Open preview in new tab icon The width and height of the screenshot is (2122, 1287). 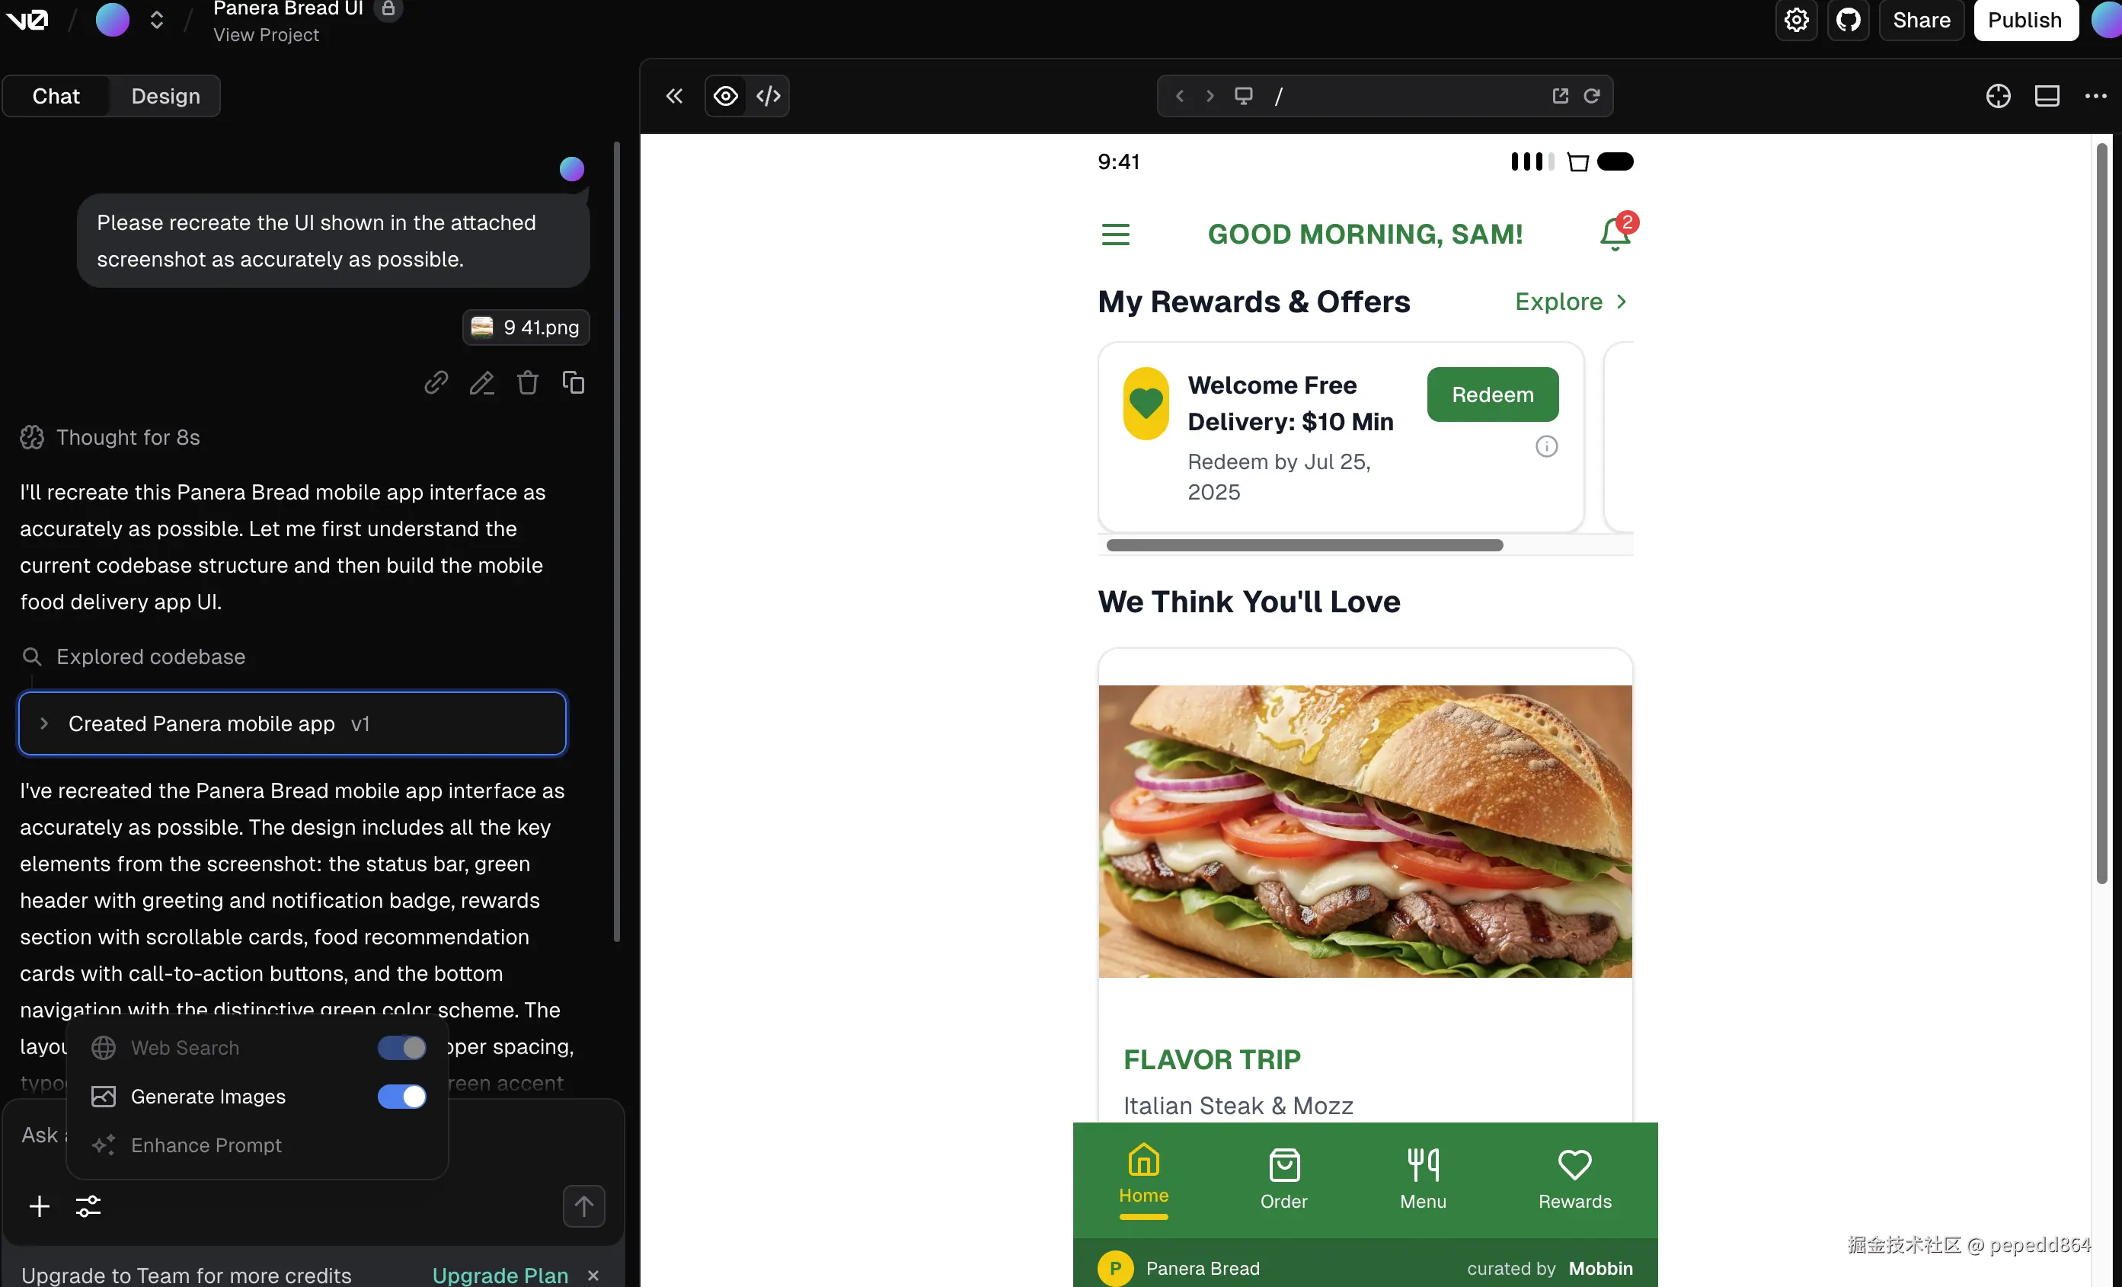(x=1560, y=95)
